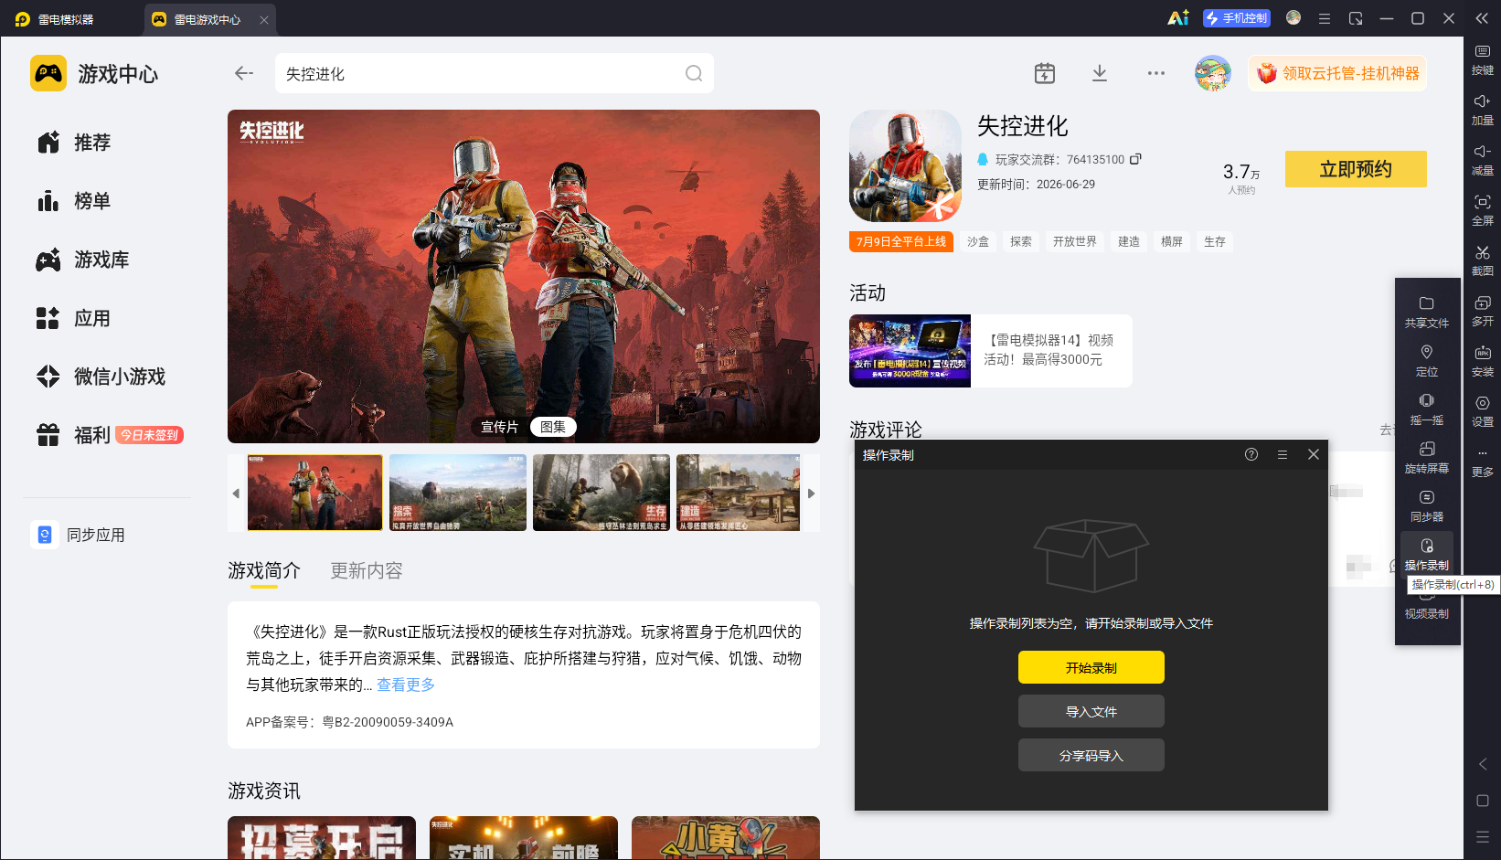1501x860 pixels.
Task: Click 更多 more tools in sidebar
Action: tap(1483, 462)
